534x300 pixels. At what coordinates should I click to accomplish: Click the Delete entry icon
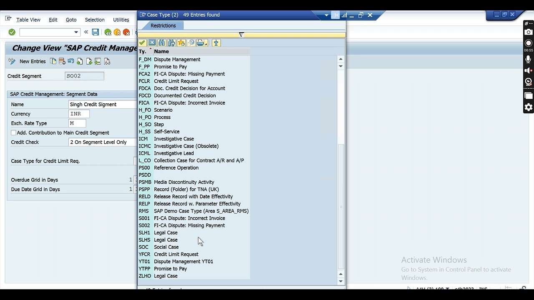[x=62, y=61]
